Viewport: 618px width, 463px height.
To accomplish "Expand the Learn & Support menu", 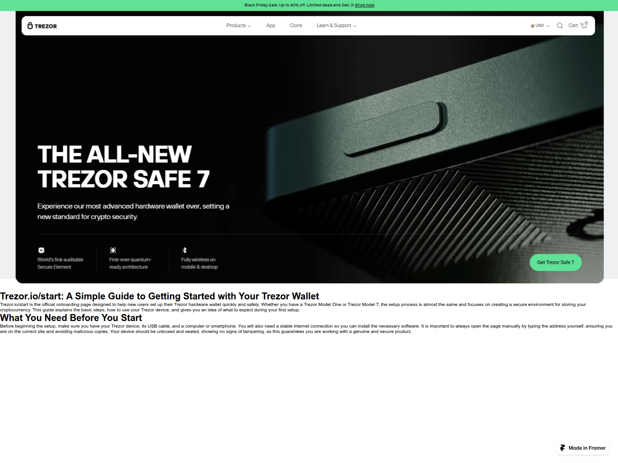I will pos(336,25).
